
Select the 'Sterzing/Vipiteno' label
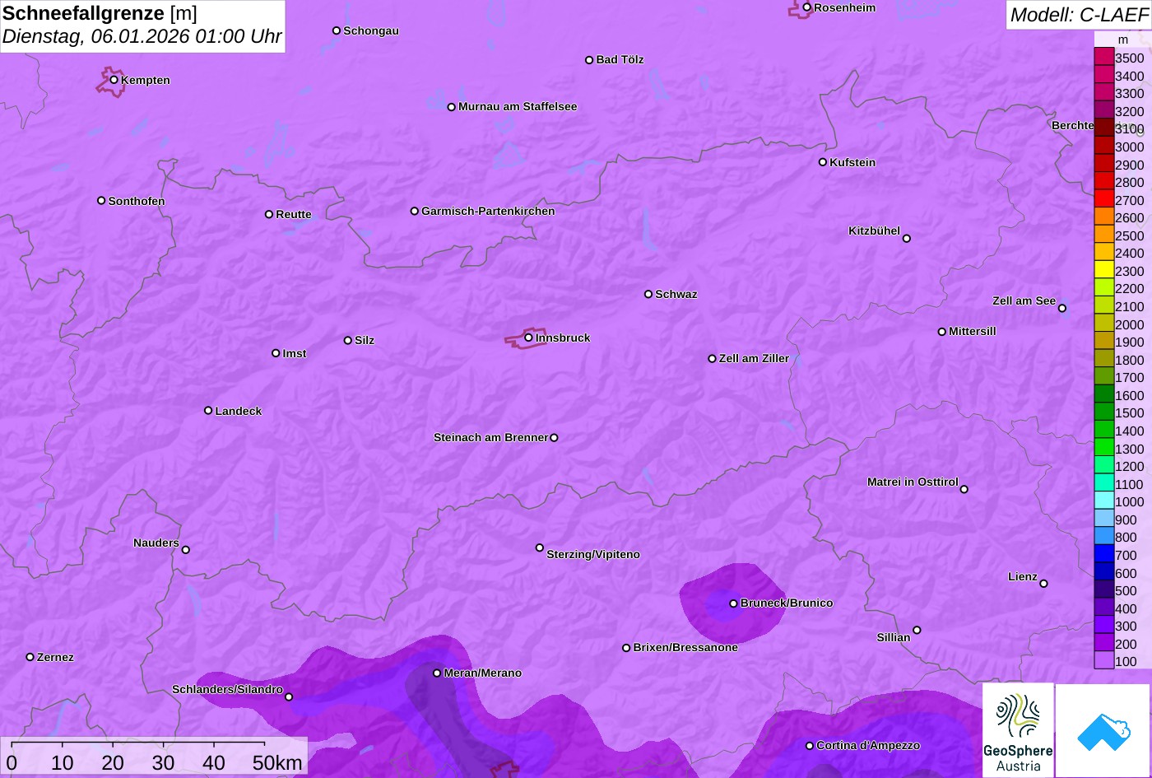pos(593,554)
